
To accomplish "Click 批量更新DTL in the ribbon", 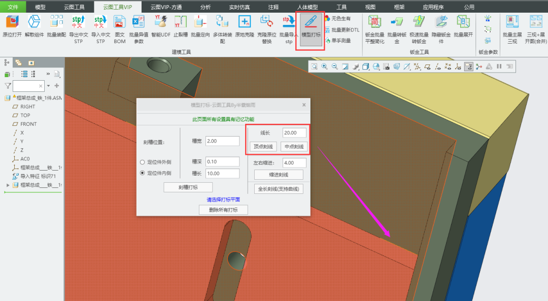I will click(342, 30).
